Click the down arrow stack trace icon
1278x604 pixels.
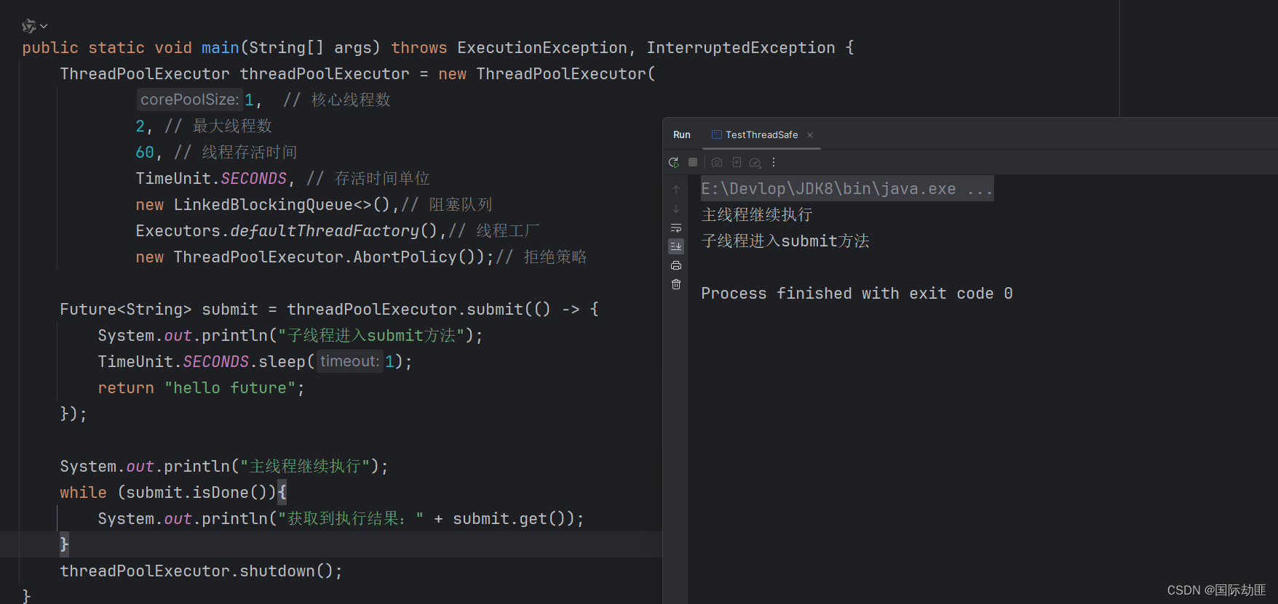click(676, 209)
